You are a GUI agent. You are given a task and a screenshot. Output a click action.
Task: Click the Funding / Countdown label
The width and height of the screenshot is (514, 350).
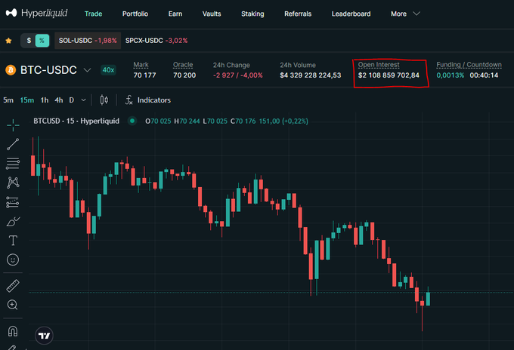point(469,65)
